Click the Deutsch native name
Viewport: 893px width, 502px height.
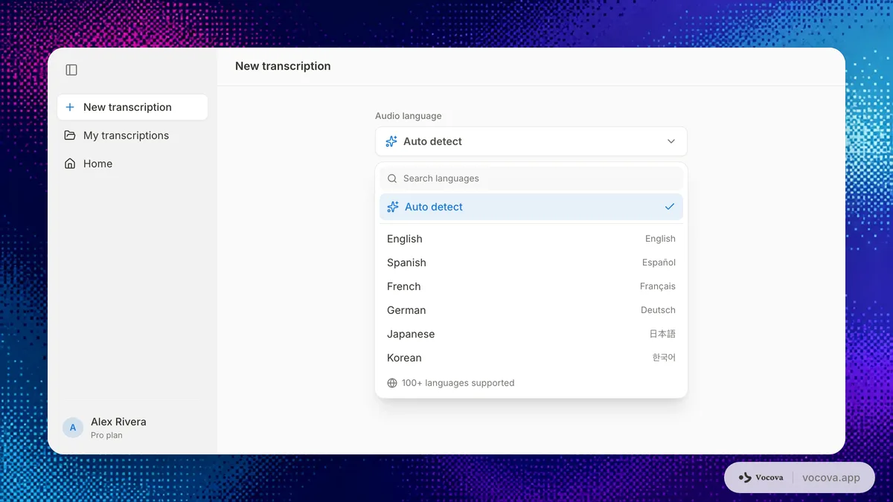(x=658, y=310)
